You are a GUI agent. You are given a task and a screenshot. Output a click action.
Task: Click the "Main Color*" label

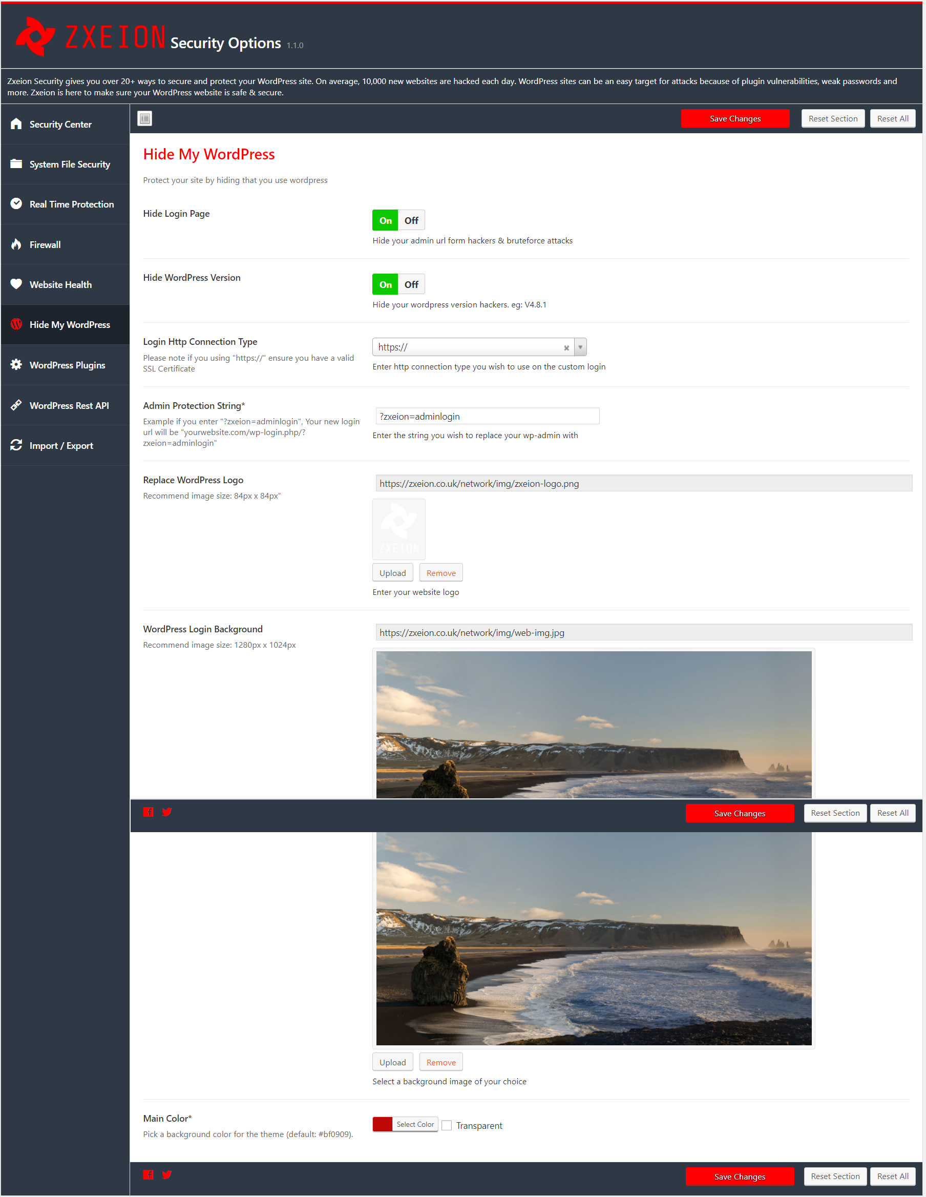[167, 1119]
